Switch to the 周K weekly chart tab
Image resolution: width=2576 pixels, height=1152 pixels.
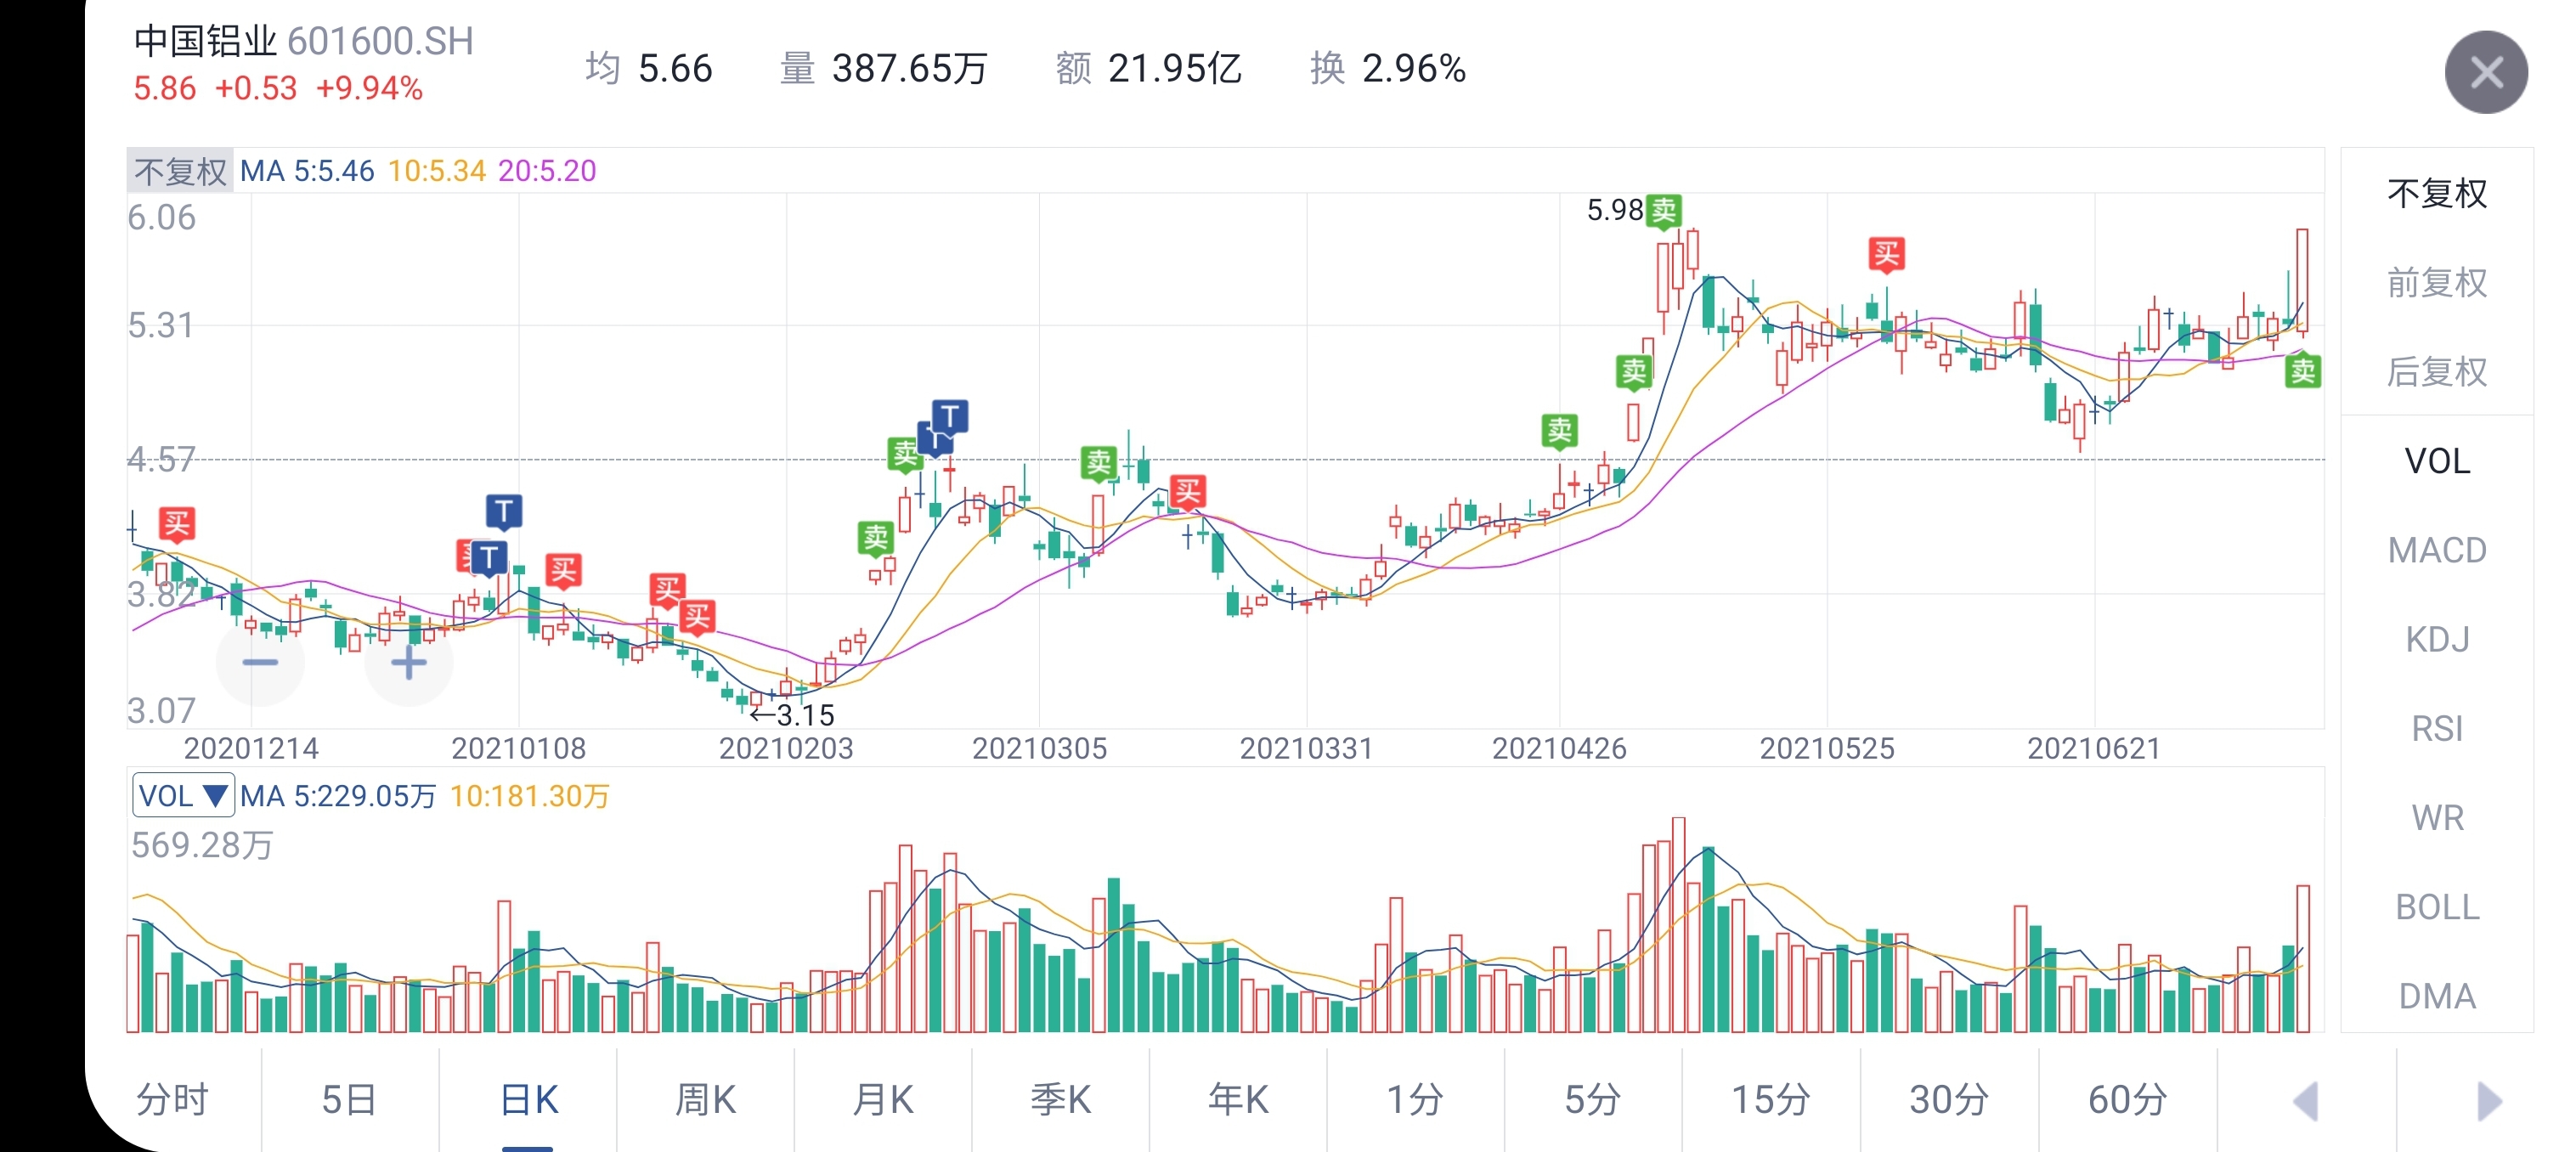[705, 1100]
